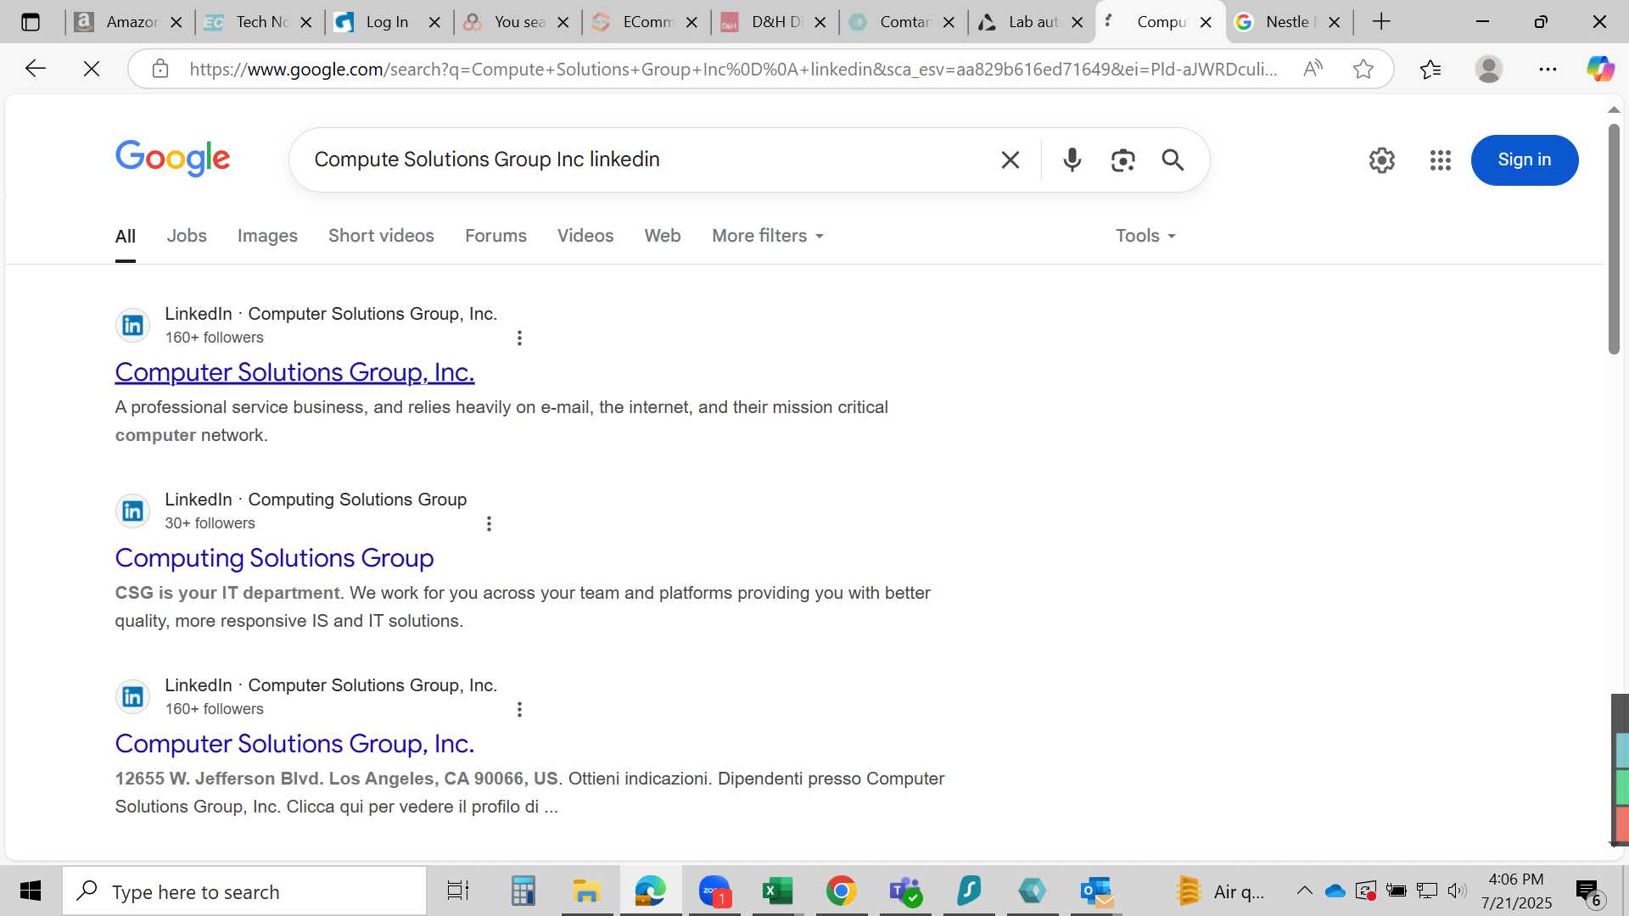Open the Favorites list

coord(1430,69)
